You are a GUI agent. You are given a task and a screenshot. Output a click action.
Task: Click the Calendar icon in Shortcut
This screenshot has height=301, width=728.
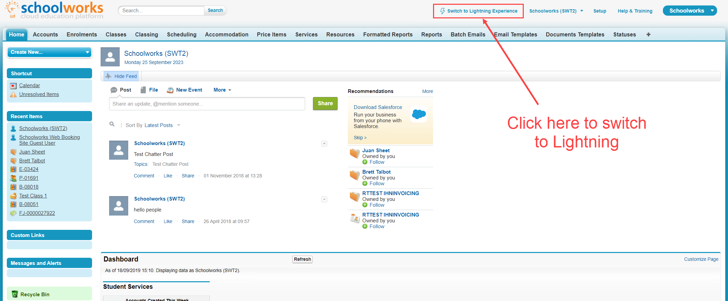pos(13,85)
